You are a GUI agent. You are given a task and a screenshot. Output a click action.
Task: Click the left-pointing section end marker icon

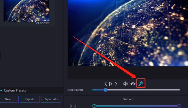[x=75, y=106]
